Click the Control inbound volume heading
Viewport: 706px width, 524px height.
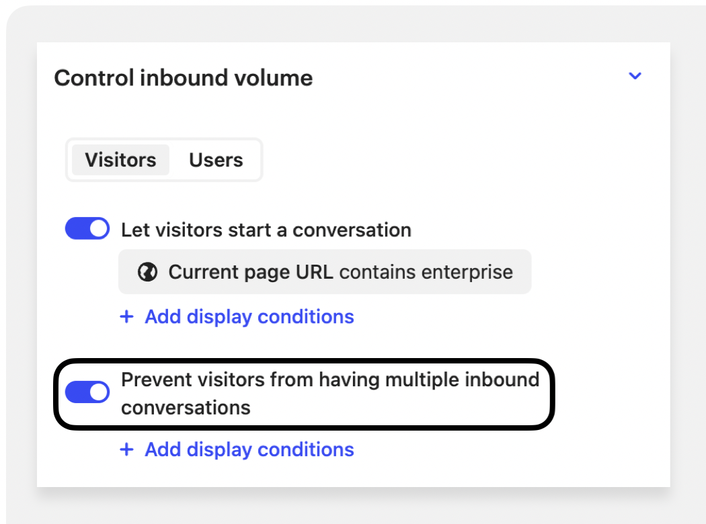coord(183,78)
